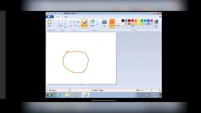This screenshot has height=113, width=201.
Task: Expand the Select dropdown arrow
Action: [60, 27]
